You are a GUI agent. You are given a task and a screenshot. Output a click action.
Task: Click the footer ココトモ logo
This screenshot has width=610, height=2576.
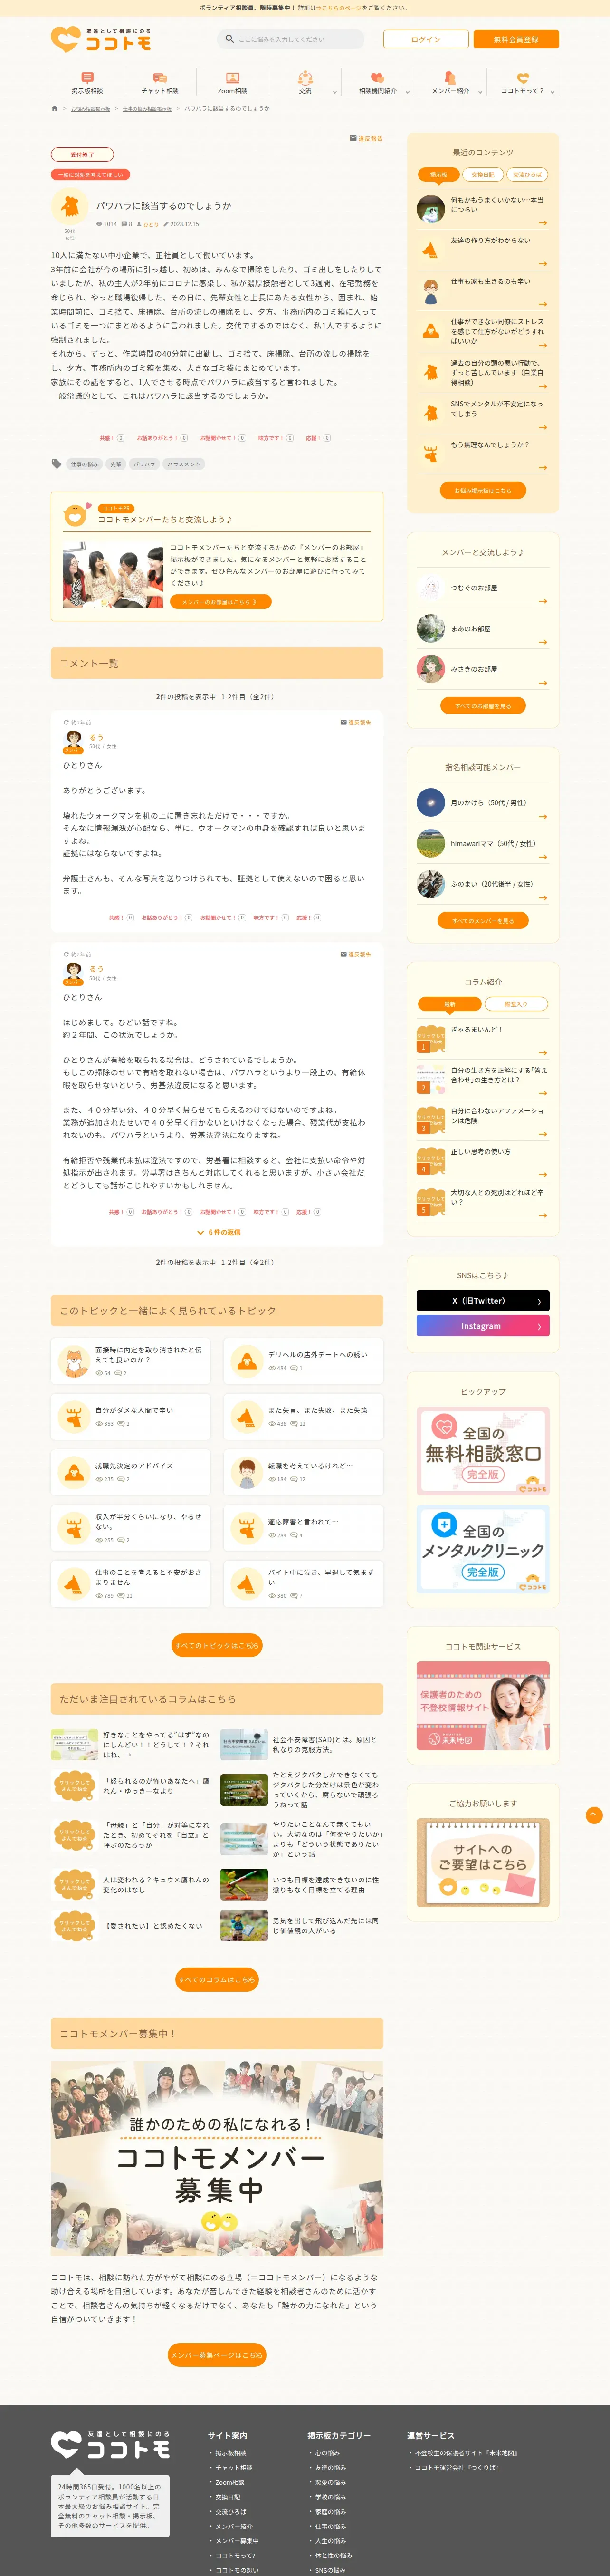click(x=110, y=2444)
